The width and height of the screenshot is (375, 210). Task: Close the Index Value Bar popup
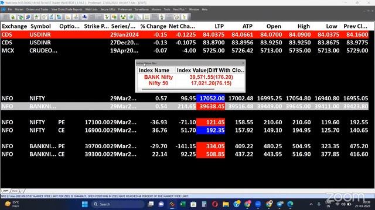243,63
